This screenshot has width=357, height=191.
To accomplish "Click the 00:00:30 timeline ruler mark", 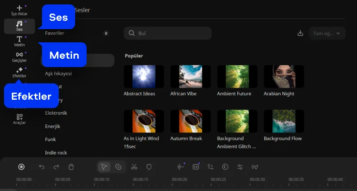I will [x=257, y=180].
